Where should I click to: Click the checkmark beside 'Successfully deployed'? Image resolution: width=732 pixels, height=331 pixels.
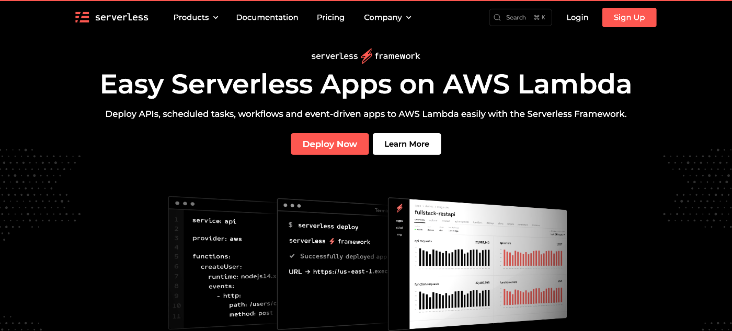[292, 256]
